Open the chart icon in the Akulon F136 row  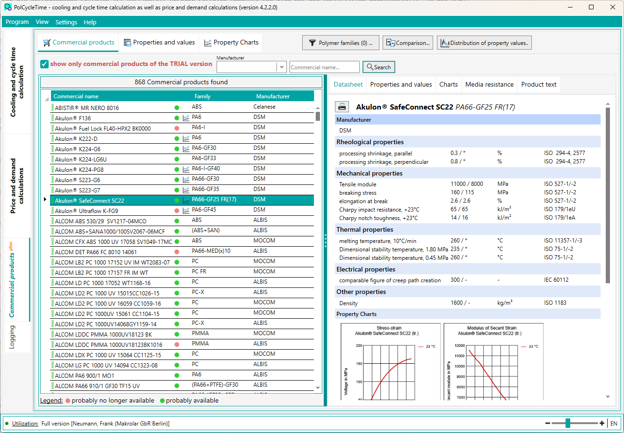click(186, 118)
